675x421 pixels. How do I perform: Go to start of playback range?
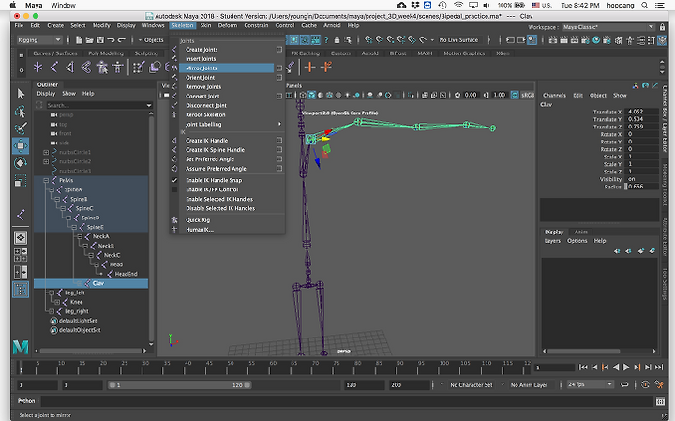click(583, 368)
